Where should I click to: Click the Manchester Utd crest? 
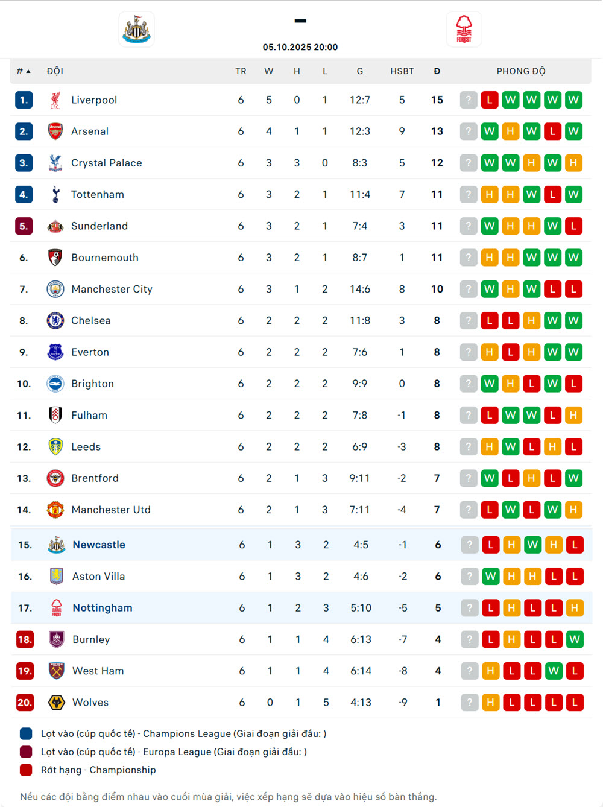55,510
